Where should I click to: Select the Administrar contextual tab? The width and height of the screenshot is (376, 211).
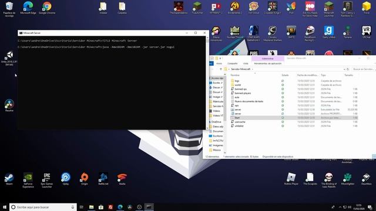tap(268, 59)
